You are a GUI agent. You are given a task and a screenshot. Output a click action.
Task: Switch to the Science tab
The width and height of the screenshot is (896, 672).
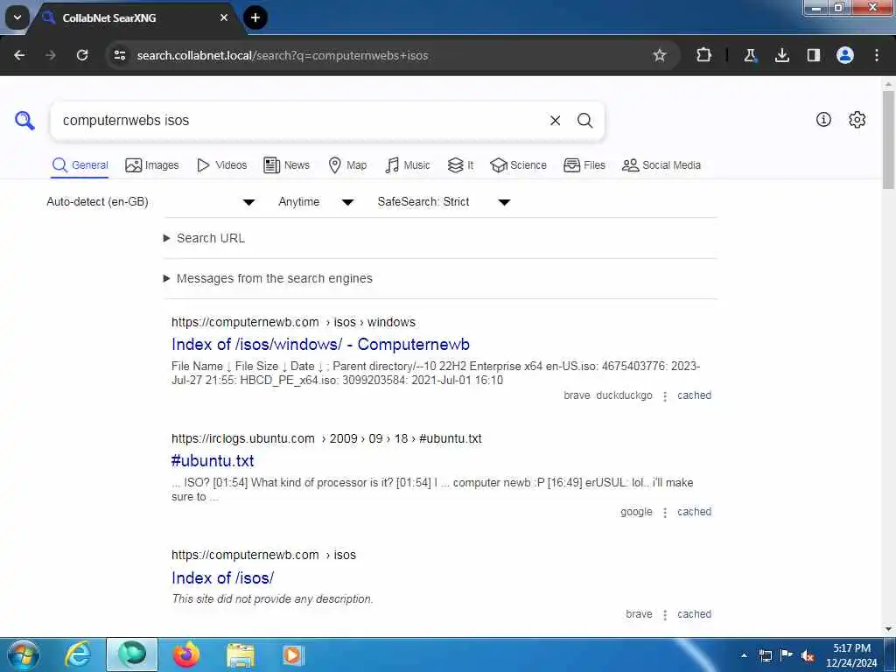pyautogui.click(x=518, y=165)
